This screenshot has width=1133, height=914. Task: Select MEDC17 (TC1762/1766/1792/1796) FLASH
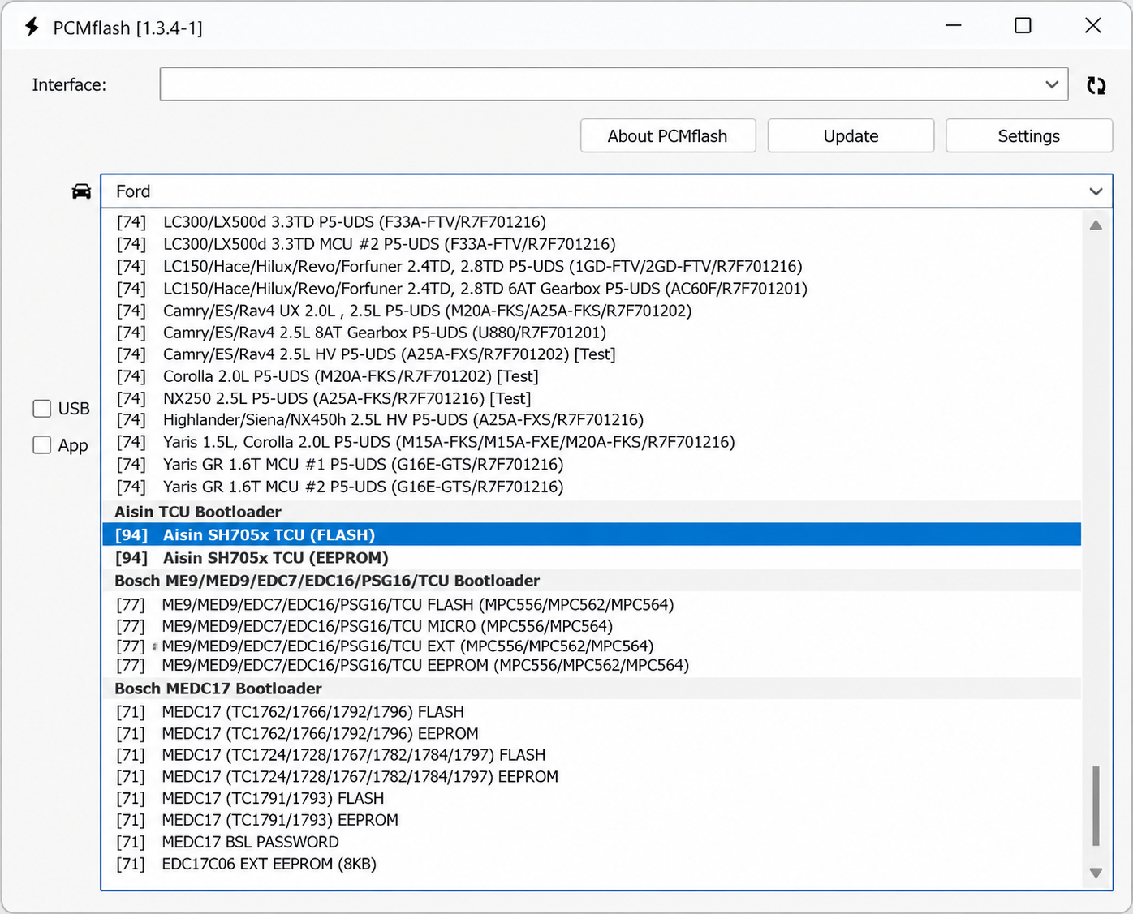pos(592,712)
